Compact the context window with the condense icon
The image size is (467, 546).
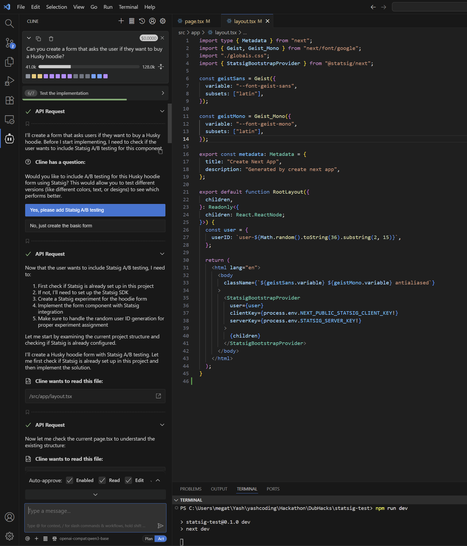coord(161,67)
